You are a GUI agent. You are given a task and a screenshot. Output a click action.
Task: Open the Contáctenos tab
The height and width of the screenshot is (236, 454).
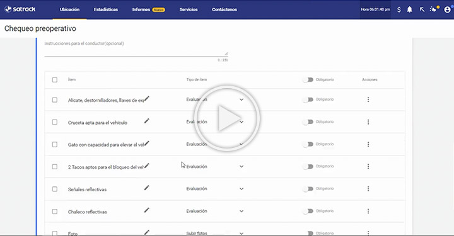pos(224,9)
